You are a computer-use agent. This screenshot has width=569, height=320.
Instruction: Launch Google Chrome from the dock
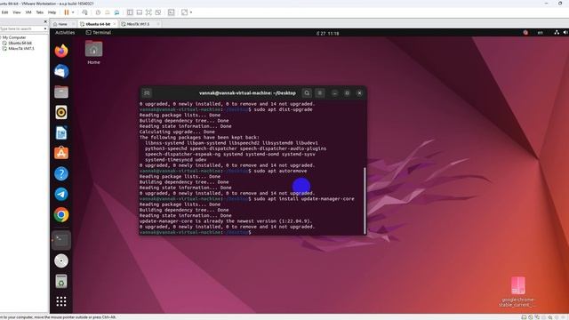click(61, 215)
